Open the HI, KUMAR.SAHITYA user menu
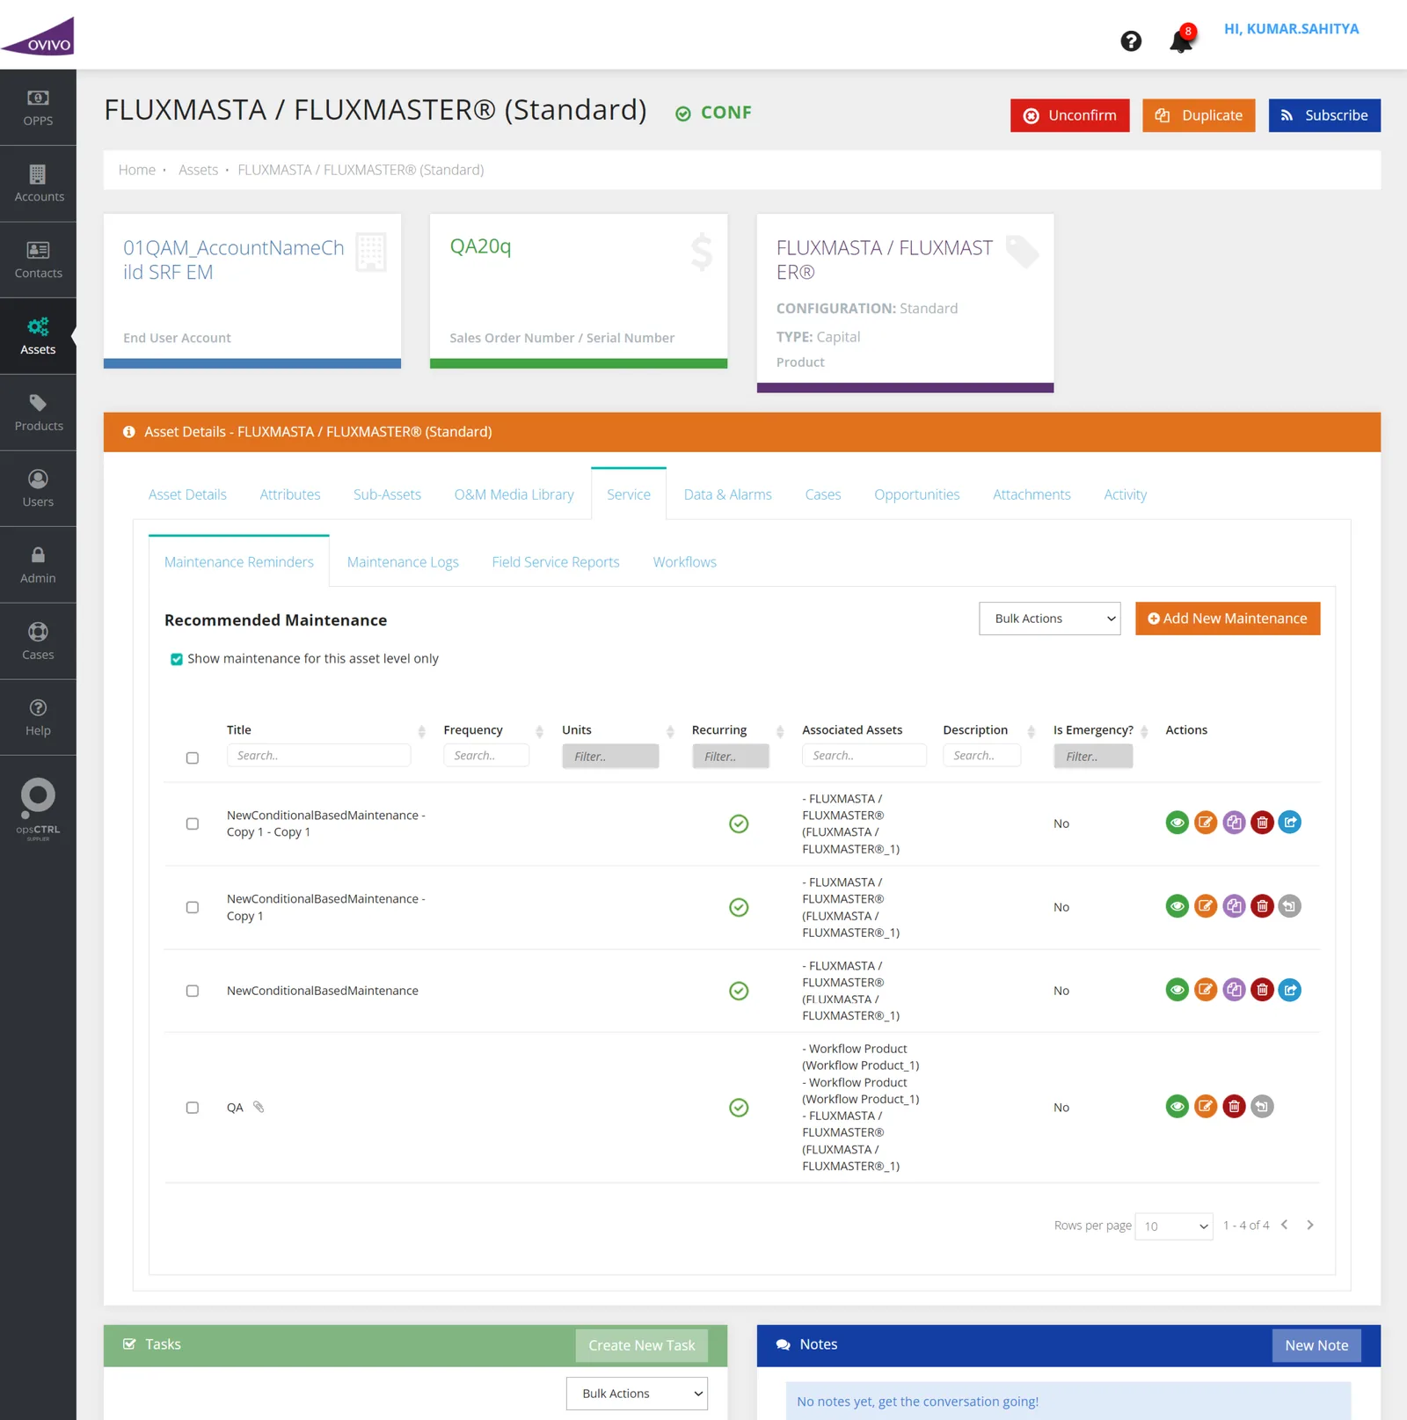 pos(1292,29)
